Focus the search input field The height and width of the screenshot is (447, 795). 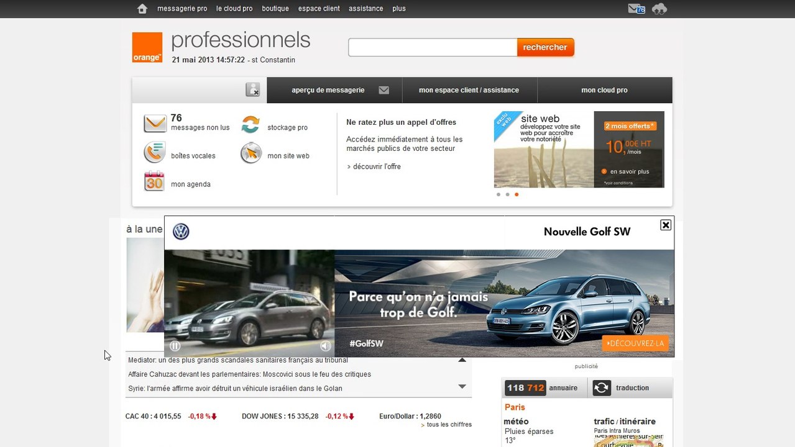coord(433,47)
